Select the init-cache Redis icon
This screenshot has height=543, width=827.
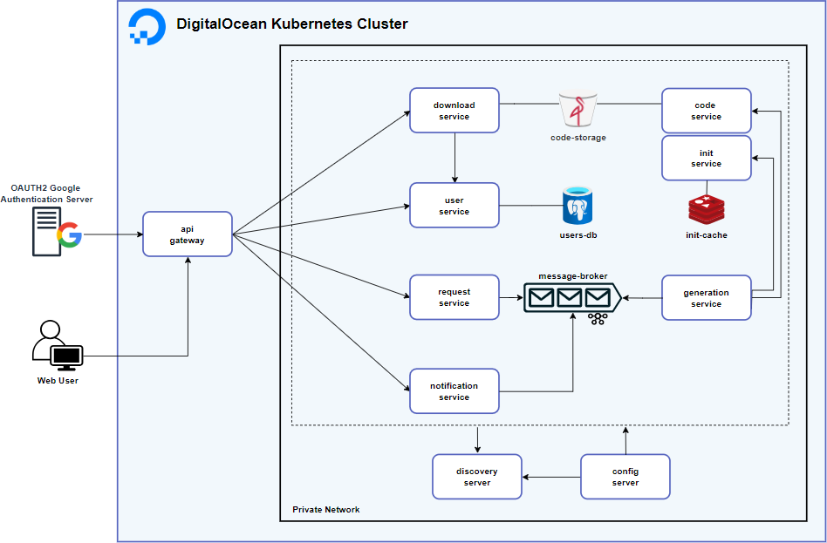[706, 209]
